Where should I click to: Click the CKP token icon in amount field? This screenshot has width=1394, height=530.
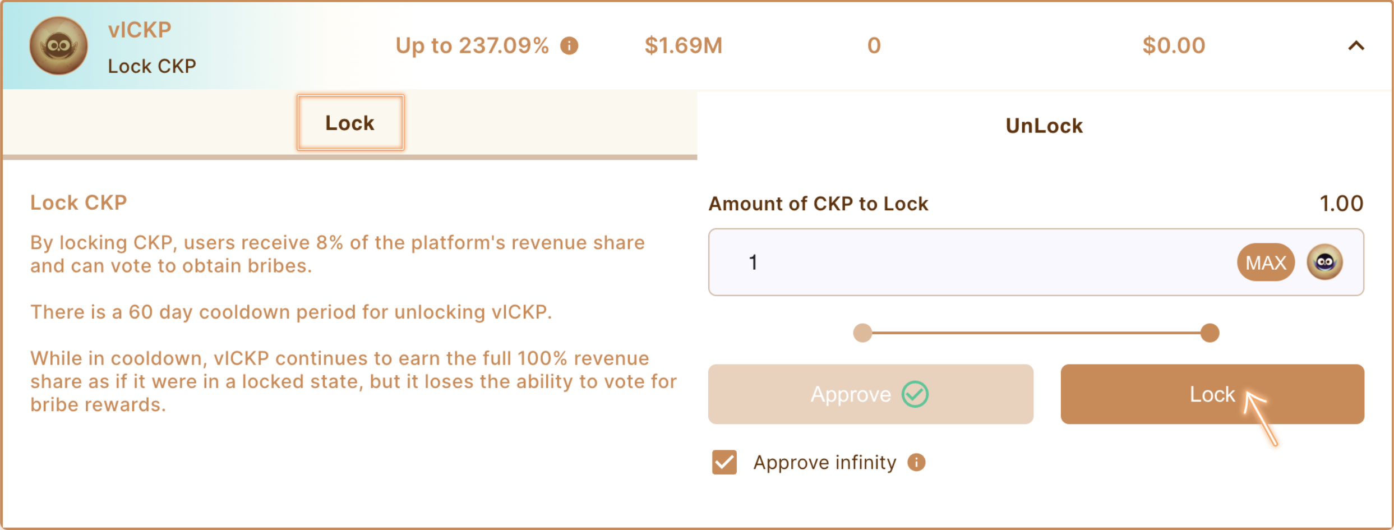pos(1324,262)
